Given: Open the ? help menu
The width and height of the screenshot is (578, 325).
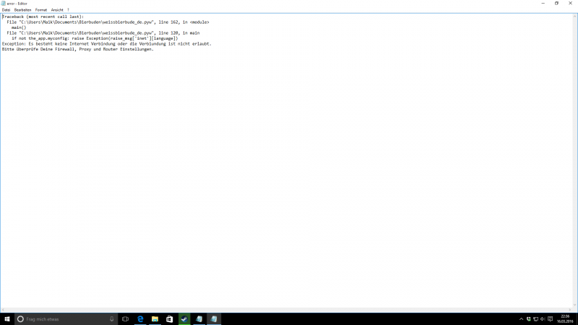Looking at the screenshot, I should click(x=68, y=9).
